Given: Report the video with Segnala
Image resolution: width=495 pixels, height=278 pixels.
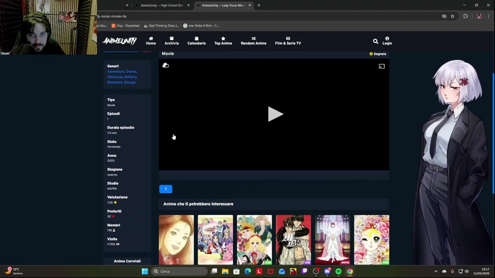Looking at the screenshot, I should tap(378, 54).
